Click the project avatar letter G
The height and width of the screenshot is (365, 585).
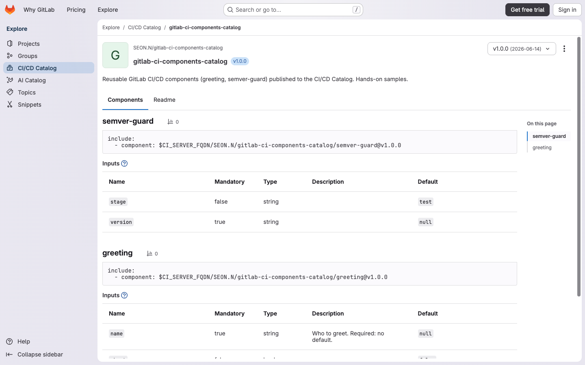115,55
